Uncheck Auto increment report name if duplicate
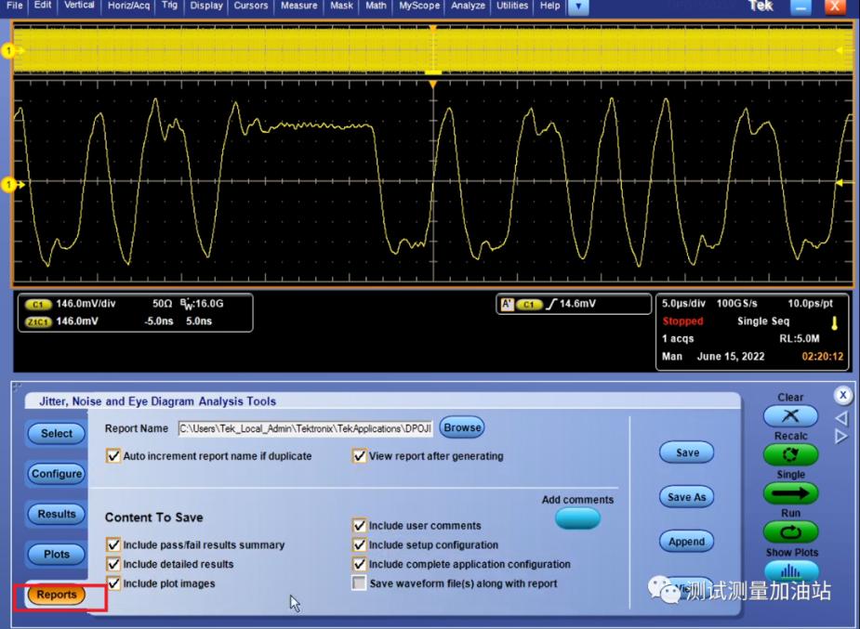860x629 pixels. (113, 456)
